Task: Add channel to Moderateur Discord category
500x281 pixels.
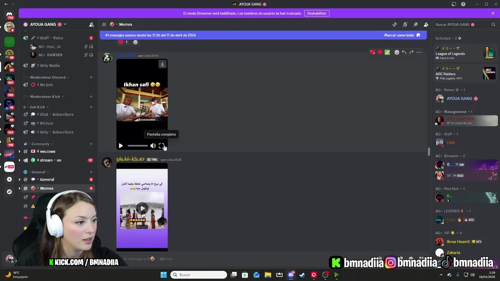Action: [x=91, y=77]
